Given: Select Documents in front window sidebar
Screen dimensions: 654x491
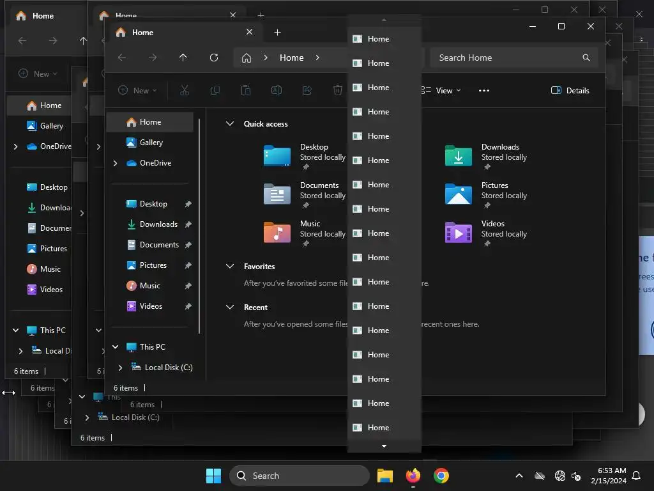Looking at the screenshot, I should pos(150,245).
